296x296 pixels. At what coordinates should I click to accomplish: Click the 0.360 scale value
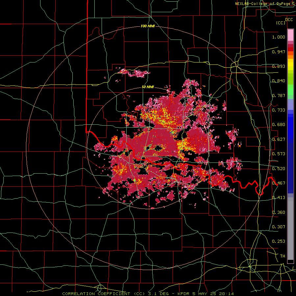coord(279,212)
